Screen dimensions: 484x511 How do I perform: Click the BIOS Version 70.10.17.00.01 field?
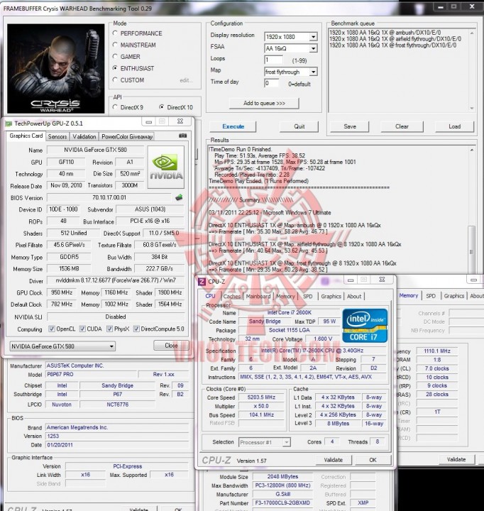point(109,197)
